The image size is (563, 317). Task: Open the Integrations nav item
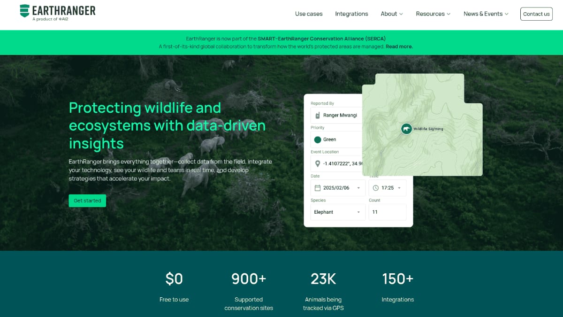351,14
